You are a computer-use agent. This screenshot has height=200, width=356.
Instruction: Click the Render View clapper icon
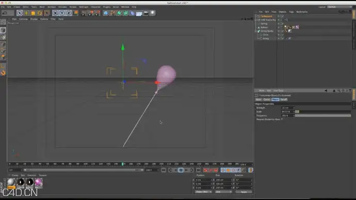pos(84,13)
